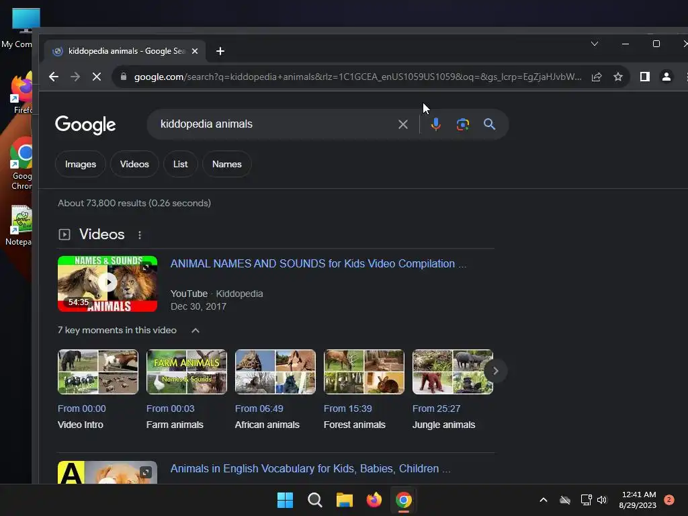Viewport: 688px width, 516px height.
Task: Open the Windows Start menu
Action: tap(285, 500)
